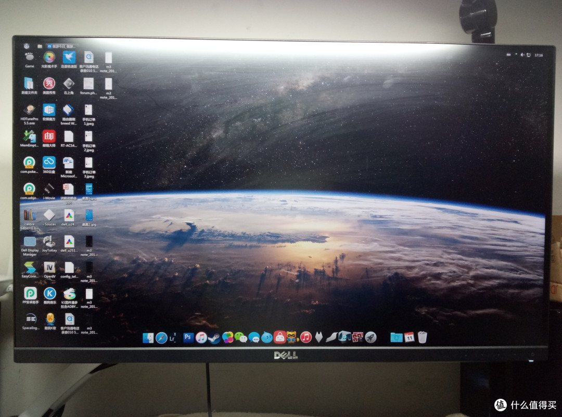The image size is (562, 417).
Task: Launch HDTunePro 5.5.exe
Action: [x=29, y=115]
